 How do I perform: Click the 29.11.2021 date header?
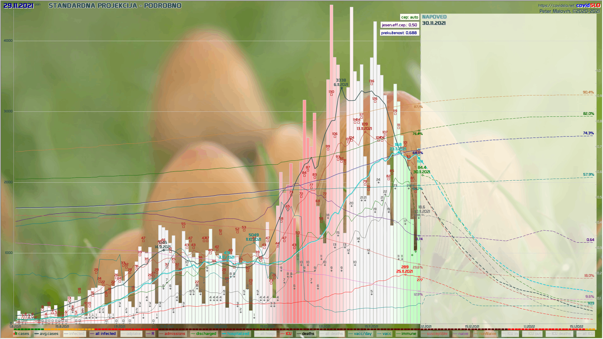18,6
